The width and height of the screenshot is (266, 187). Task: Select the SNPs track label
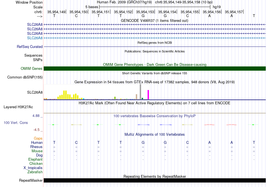pyautogui.click(x=38, y=60)
